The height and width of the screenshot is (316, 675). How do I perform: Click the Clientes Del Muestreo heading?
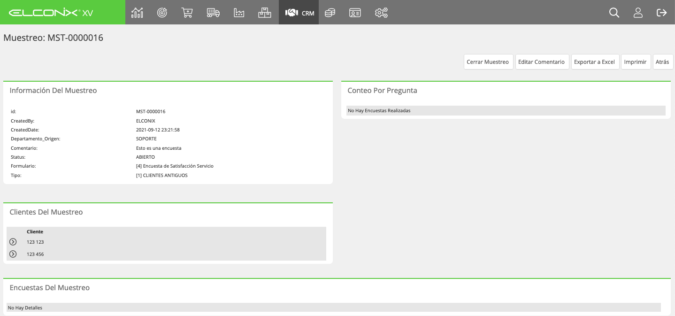tap(46, 212)
